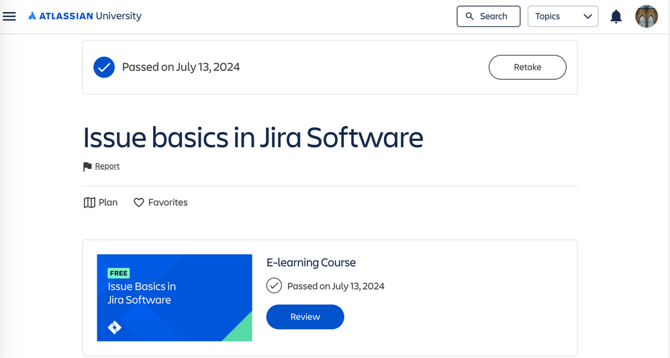Viewport: 670px width, 358px height.
Task: Open the Search field
Action: 488,16
